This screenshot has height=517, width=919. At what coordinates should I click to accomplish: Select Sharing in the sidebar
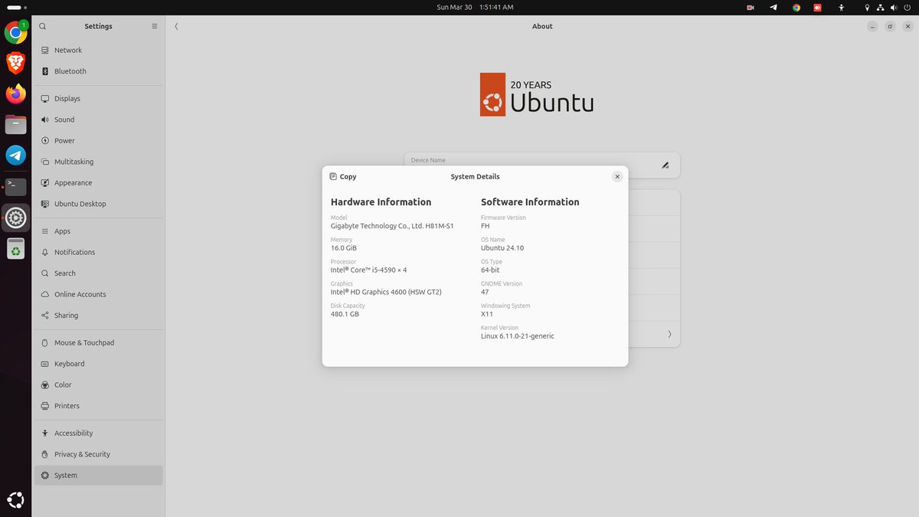(99, 316)
